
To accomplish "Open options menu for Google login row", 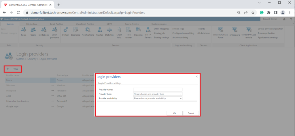I will pos(52,106).
